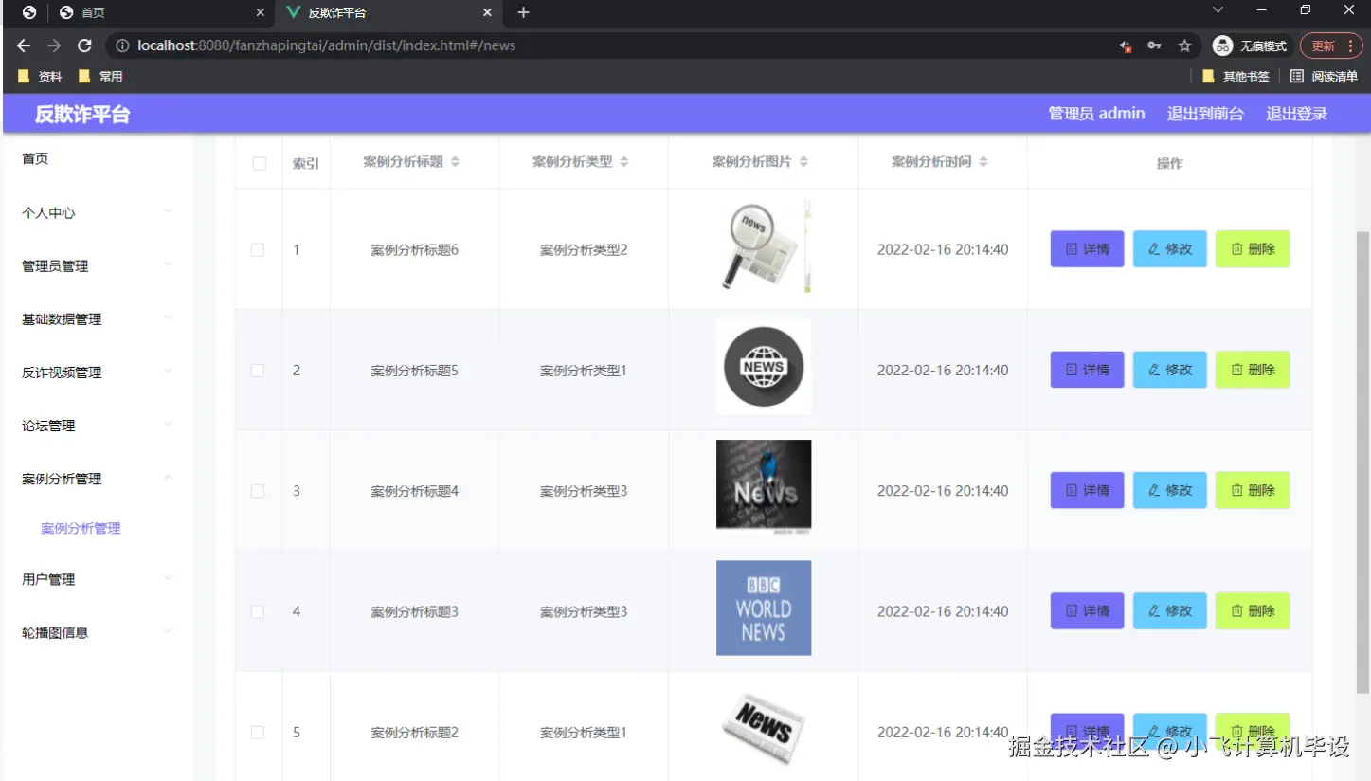Viewport: 1371px width, 781px height.
Task: Select the 案例分析管理 submenu item
Action: click(x=81, y=528)
